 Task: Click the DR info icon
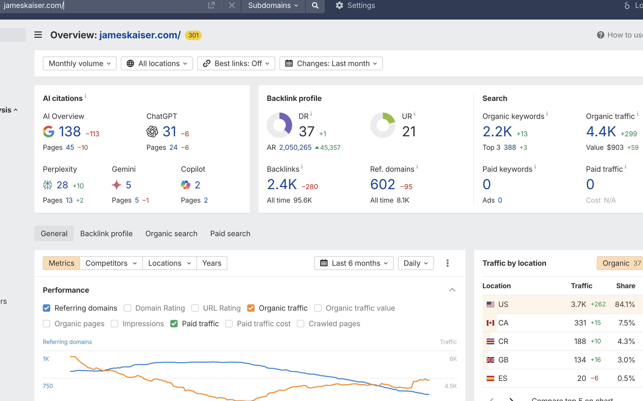pyautogui.click(x=311, y=114)
